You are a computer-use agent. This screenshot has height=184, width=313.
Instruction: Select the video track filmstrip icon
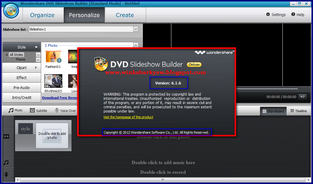pos(6,136)
